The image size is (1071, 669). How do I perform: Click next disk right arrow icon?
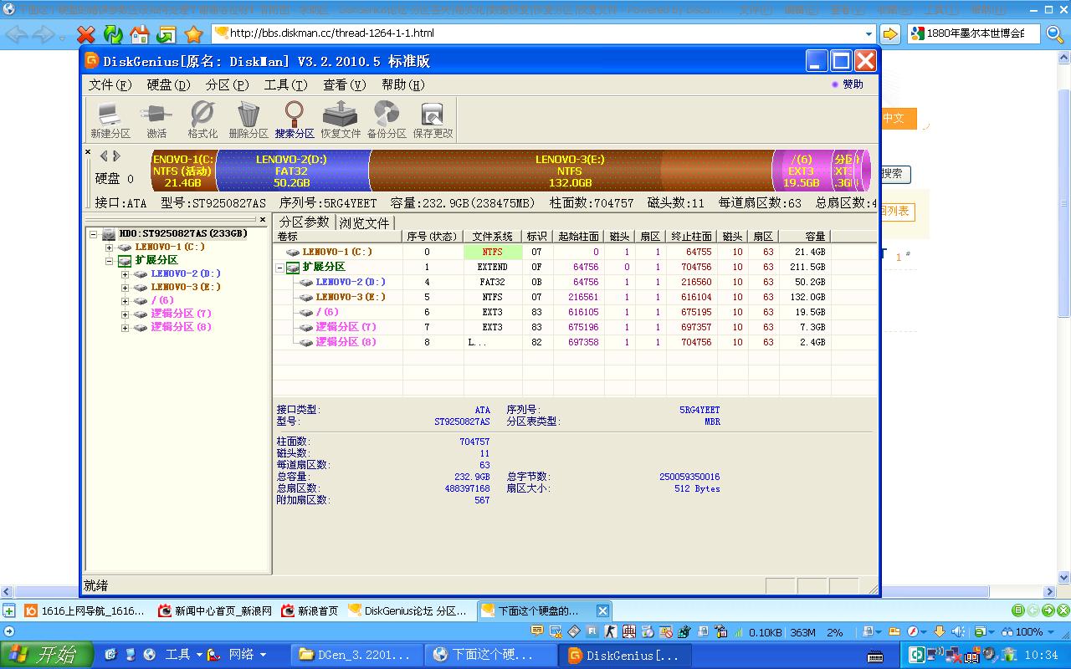pyautogui.click(x=116, y=156)
